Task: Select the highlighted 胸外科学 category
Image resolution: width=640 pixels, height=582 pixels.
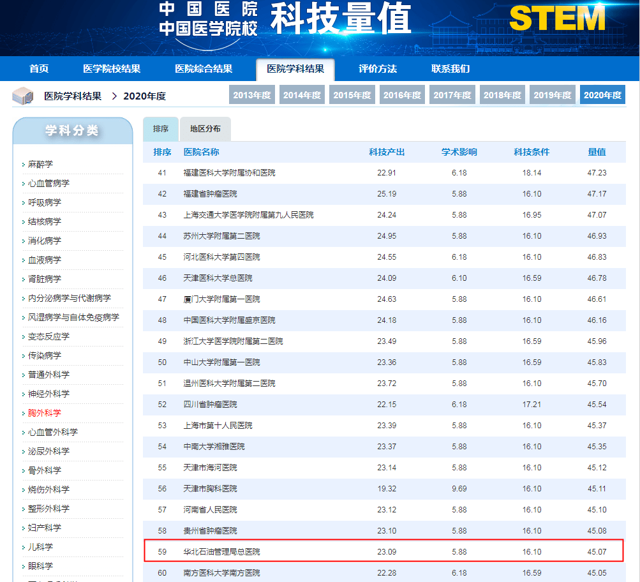Action: click(x=45, y=414)
